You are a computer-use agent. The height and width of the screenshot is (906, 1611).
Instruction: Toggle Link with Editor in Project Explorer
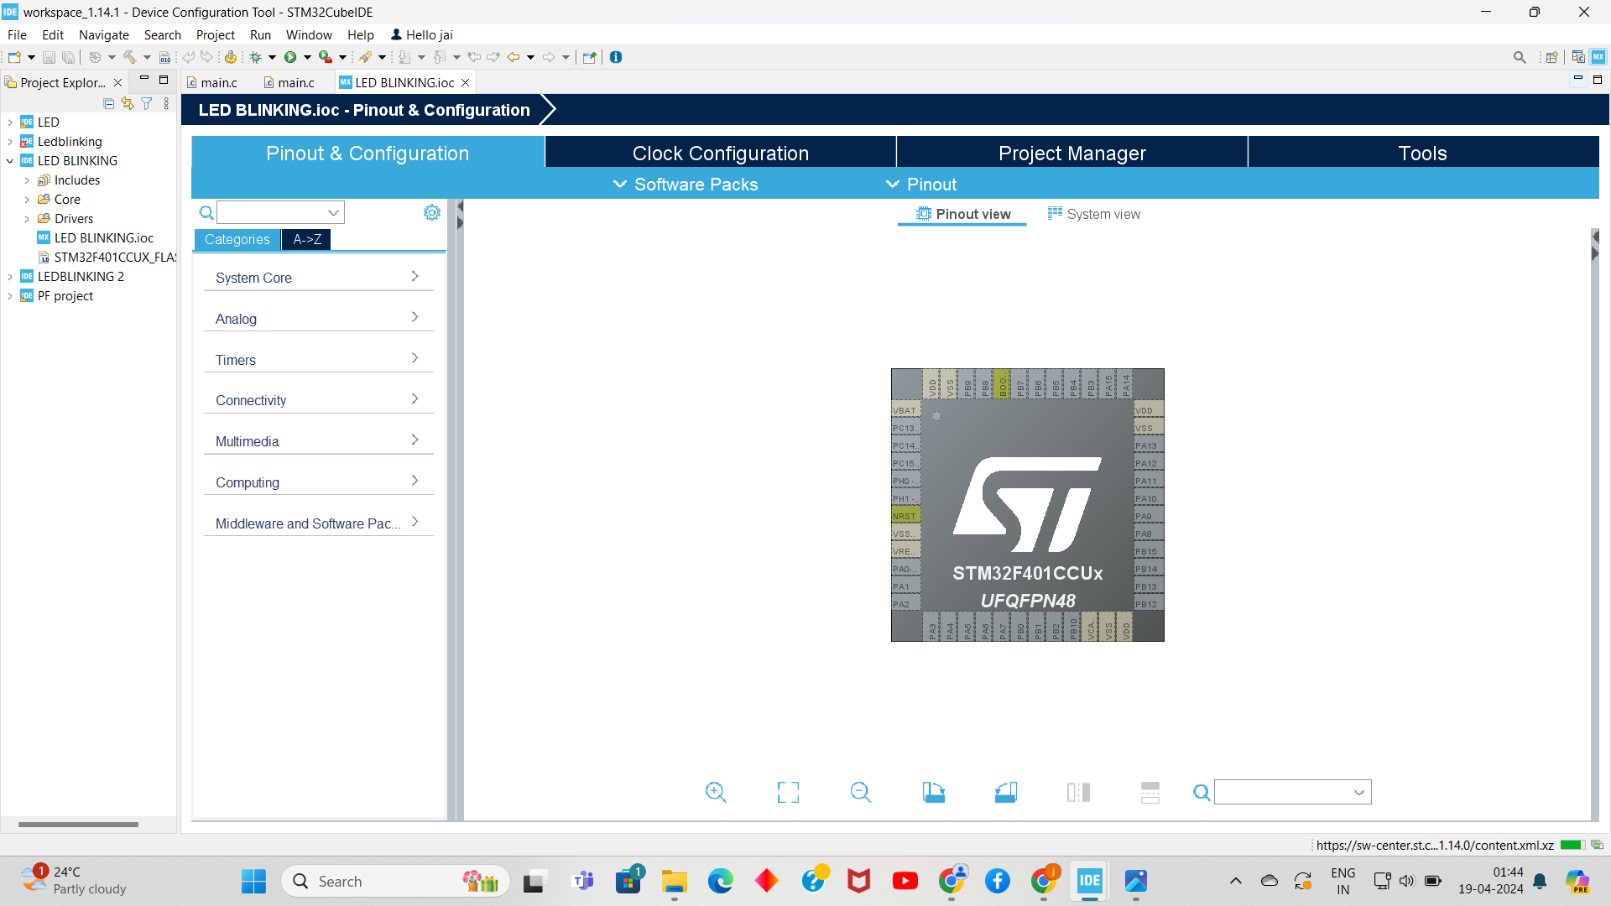[x=128, y=103]
